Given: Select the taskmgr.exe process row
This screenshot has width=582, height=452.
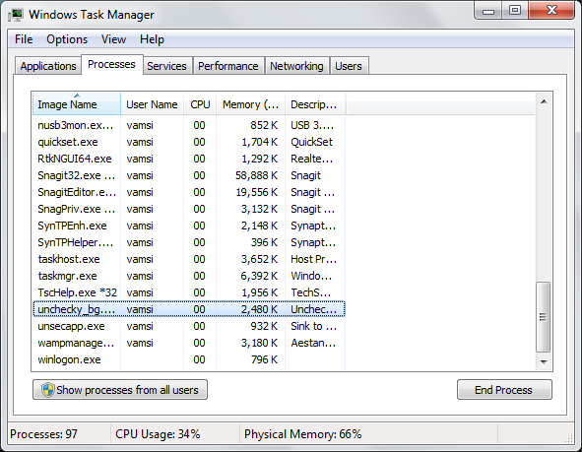Looking at the screenshot, I should (x=189, y=276).
